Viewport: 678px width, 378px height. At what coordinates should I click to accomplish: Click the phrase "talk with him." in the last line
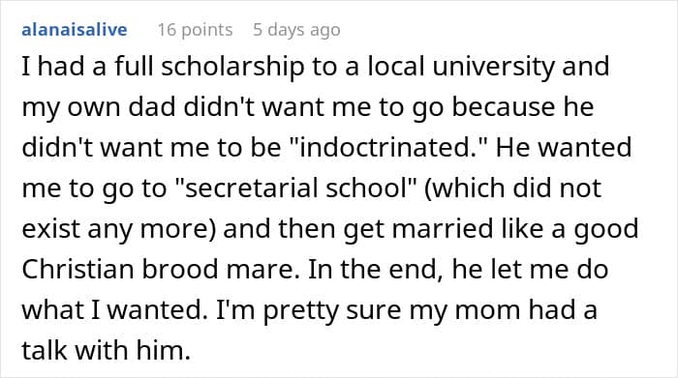107,350
